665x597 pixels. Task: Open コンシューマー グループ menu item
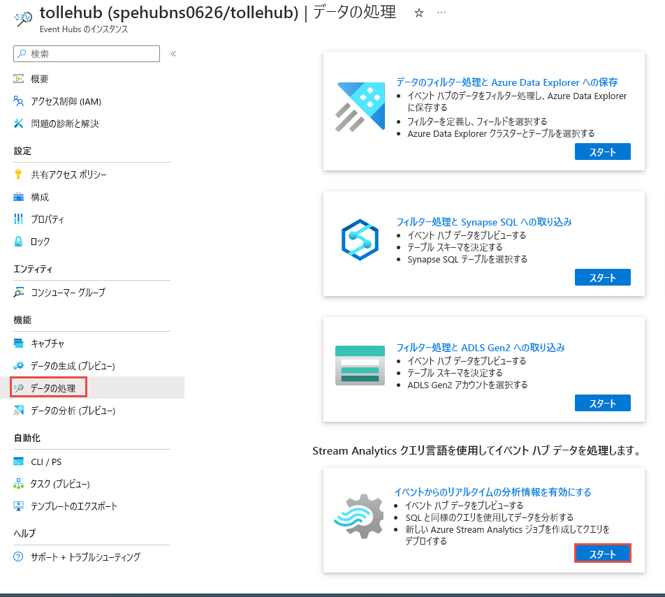tap(68, 292)
